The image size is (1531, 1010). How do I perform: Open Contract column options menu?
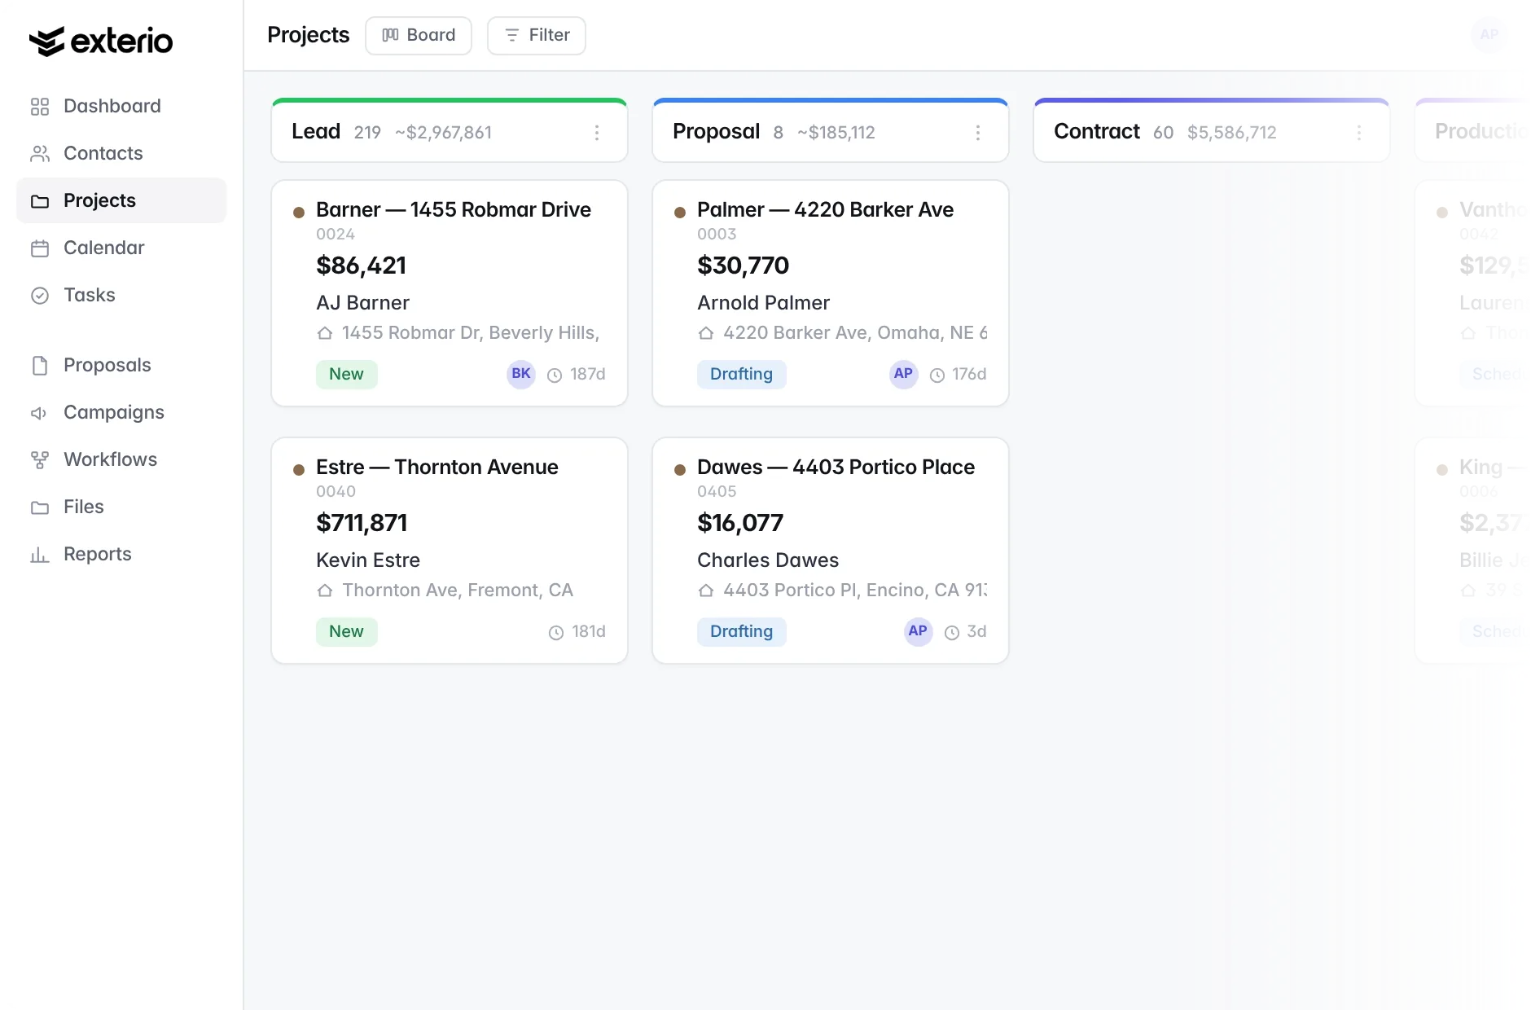point(1359,133)
